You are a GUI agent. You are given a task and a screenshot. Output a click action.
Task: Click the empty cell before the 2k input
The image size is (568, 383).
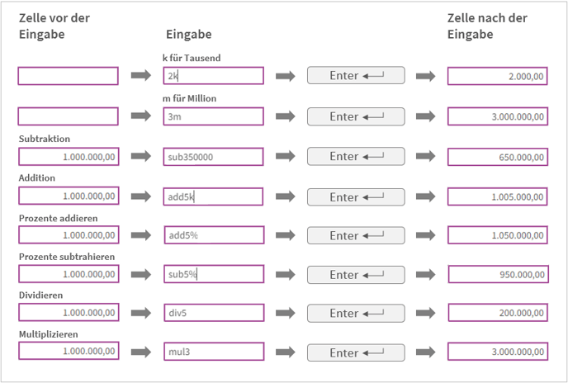tap(69, 76)
